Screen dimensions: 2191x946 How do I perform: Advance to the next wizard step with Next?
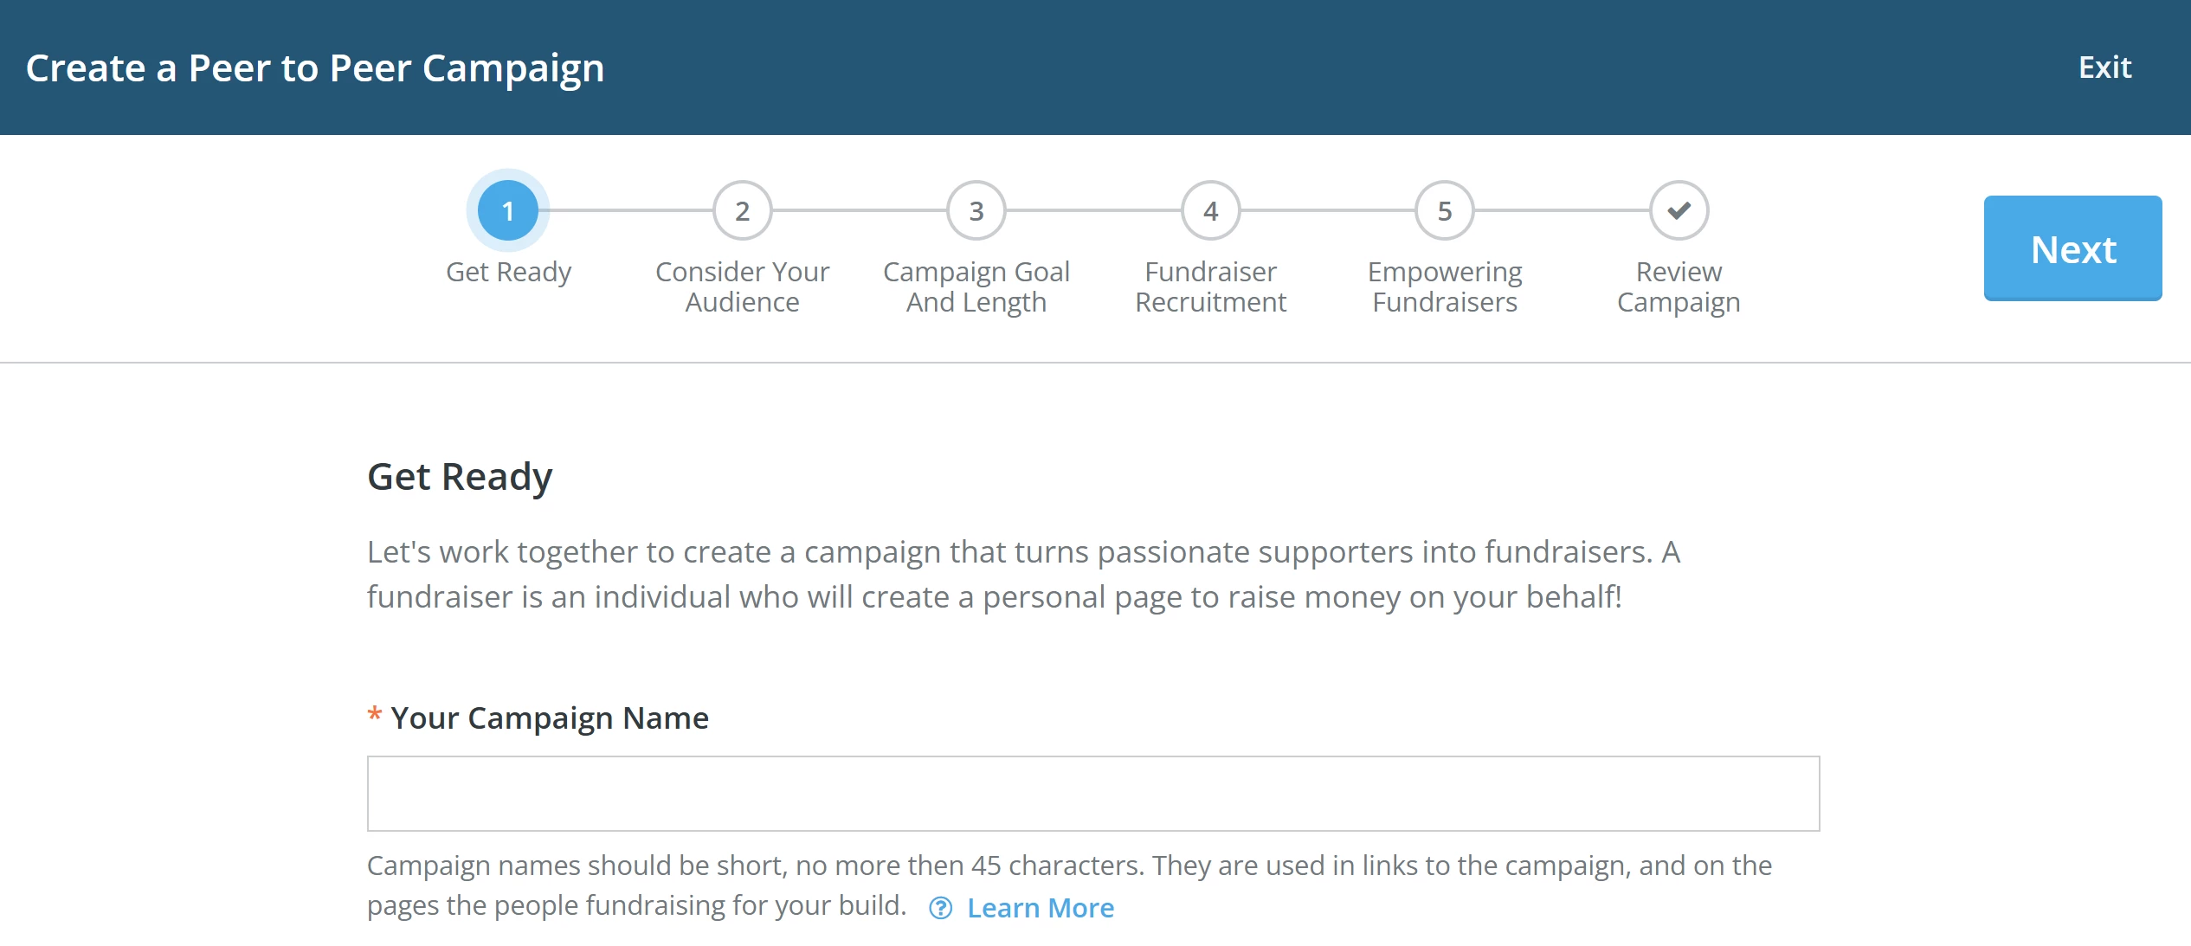(2072, 249)
